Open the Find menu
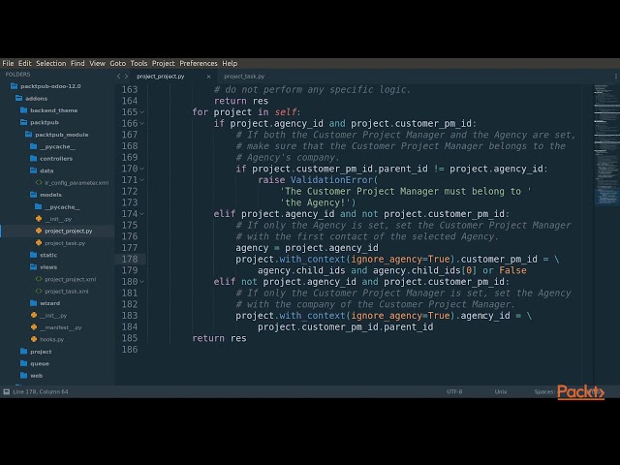This screenshot has height=465, width=620. (x=77, y=63)
